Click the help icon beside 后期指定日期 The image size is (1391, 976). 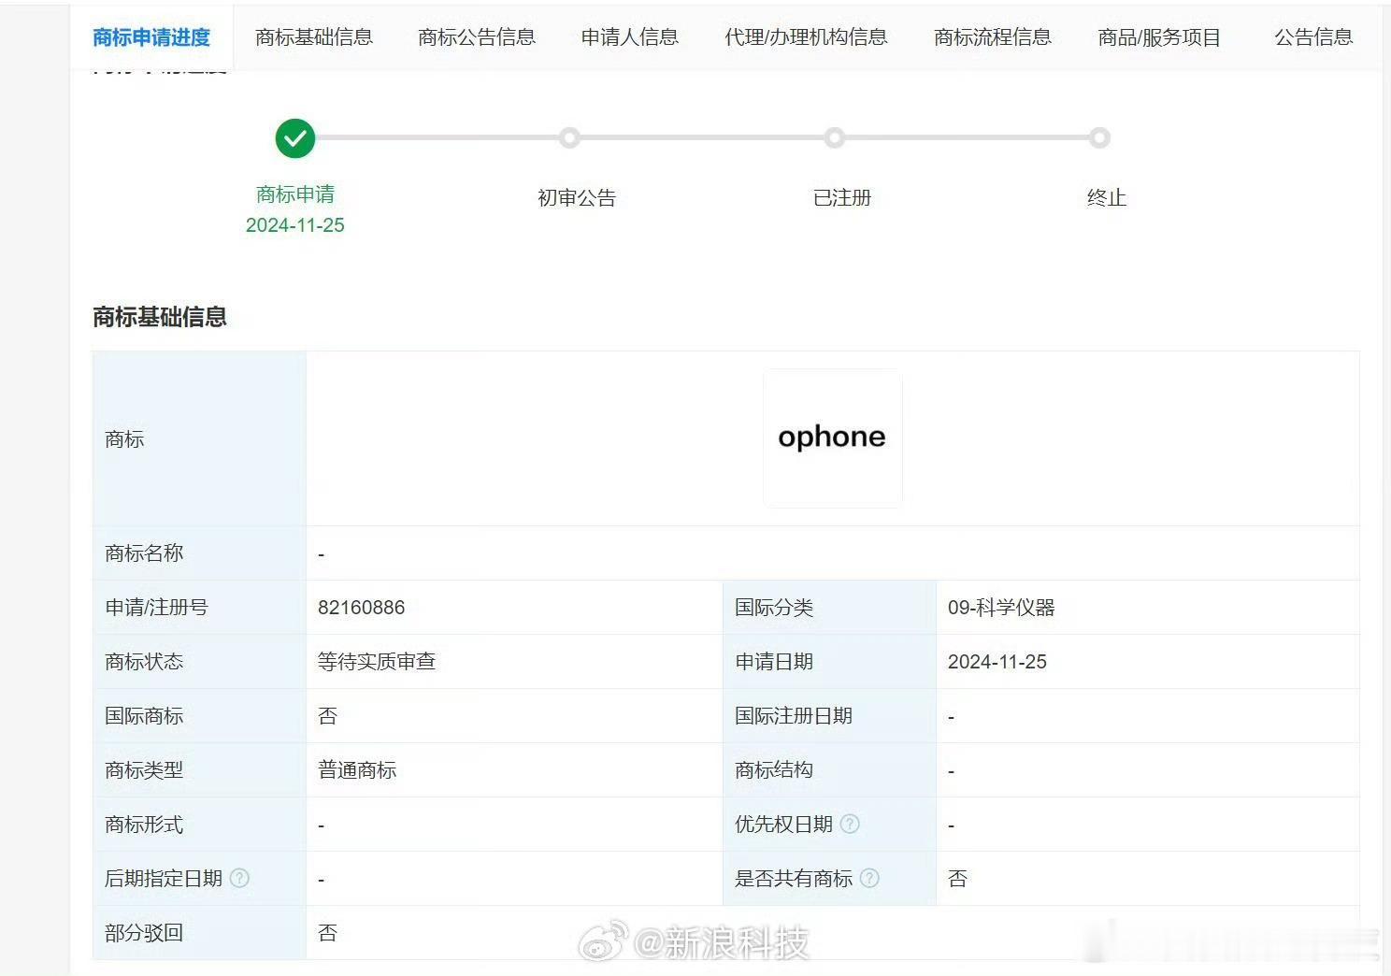click(x=239, y=878)
